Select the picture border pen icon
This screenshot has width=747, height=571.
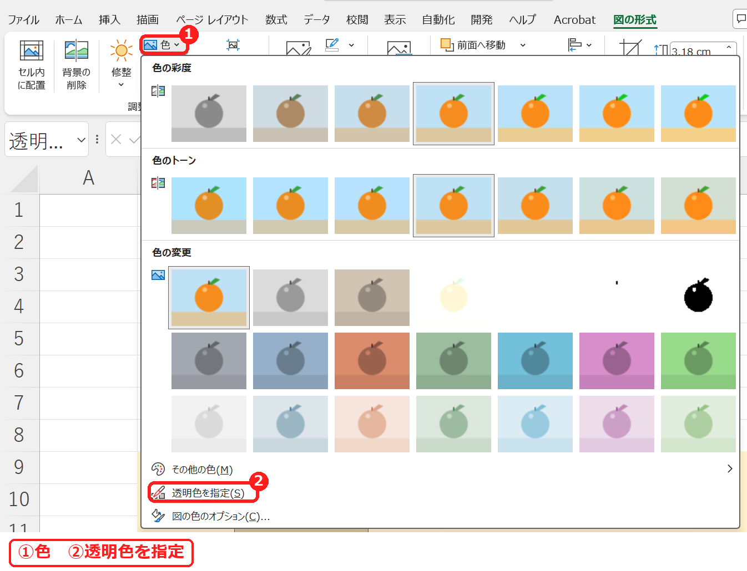pos(332,45)
